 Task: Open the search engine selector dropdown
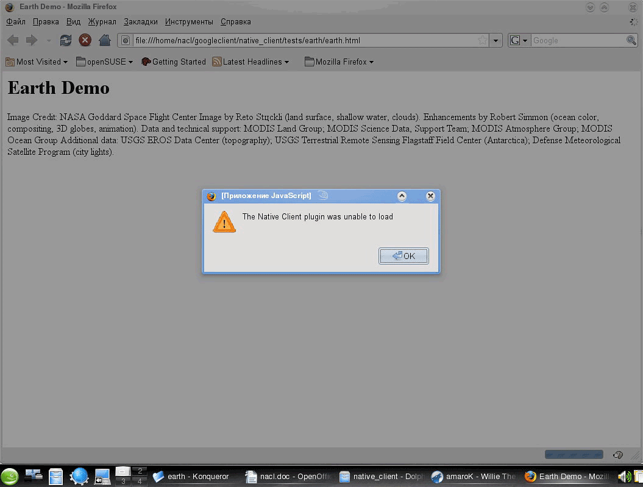click(x=519, y=40)
